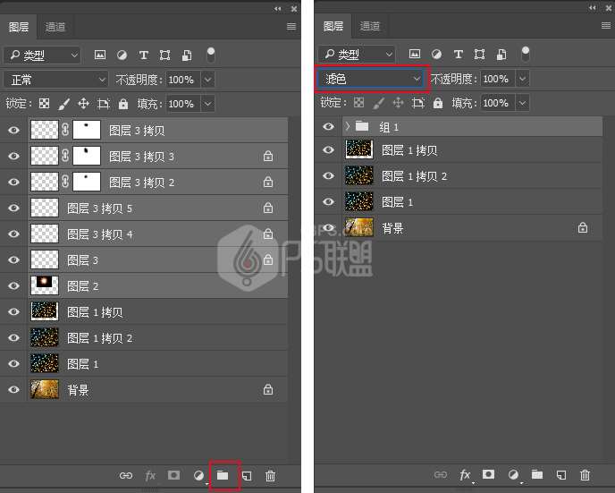Toggle layer filtering switch in left panel
The height and width of the screenshot is (493, 615).
tap(211, 55)
